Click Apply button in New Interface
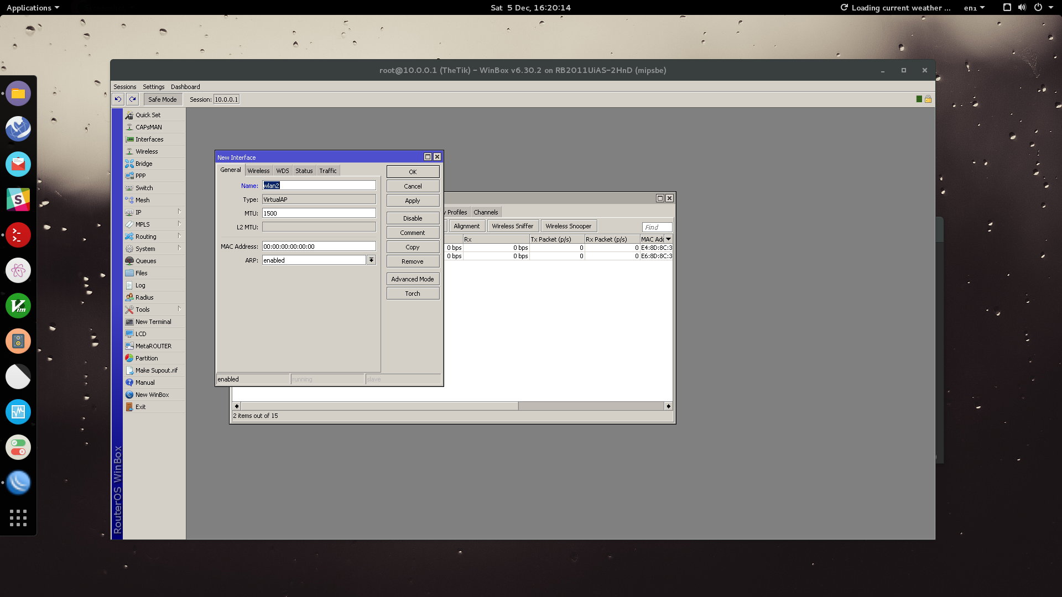 412,200
